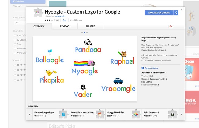The height and width of the screenshot is (128, 199).
Task: Click the MEGA extension tile behind dialog
Action: [x=192, y=102]
